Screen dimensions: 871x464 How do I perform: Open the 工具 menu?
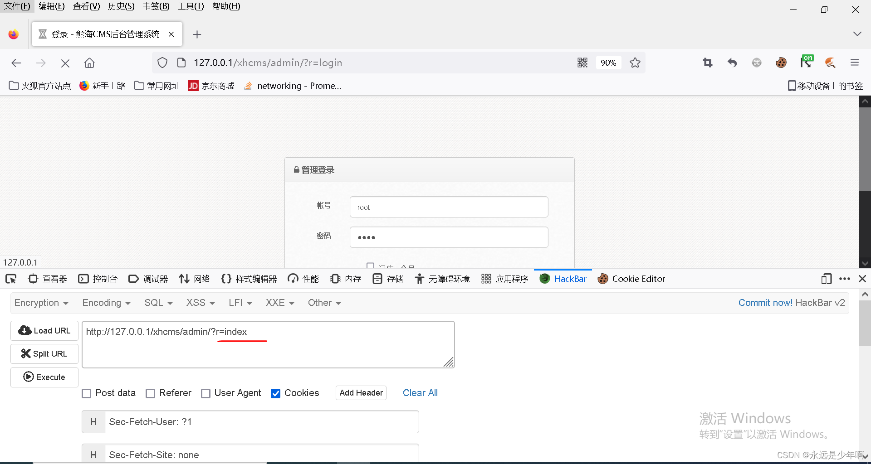pos(191,6)
